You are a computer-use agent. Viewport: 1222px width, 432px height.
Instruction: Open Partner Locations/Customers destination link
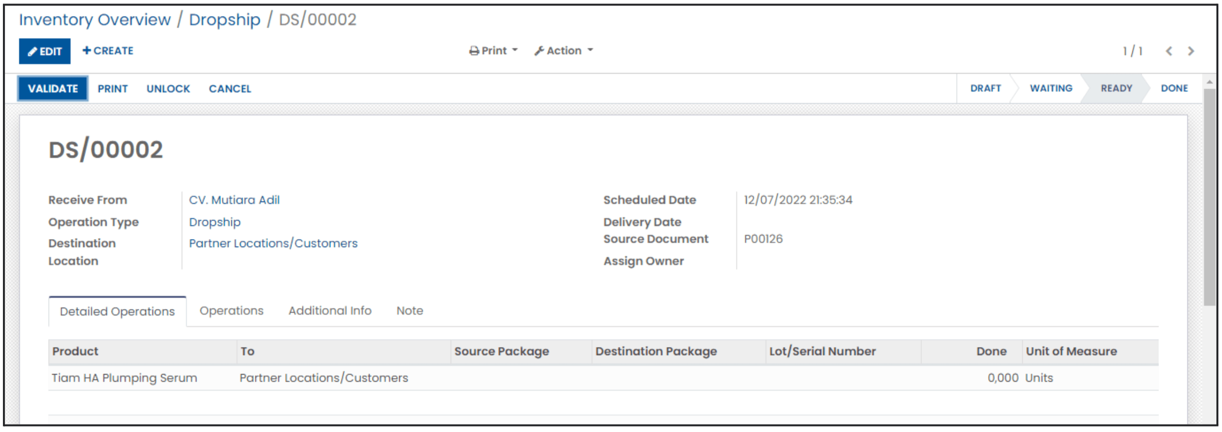pos(273,243)
